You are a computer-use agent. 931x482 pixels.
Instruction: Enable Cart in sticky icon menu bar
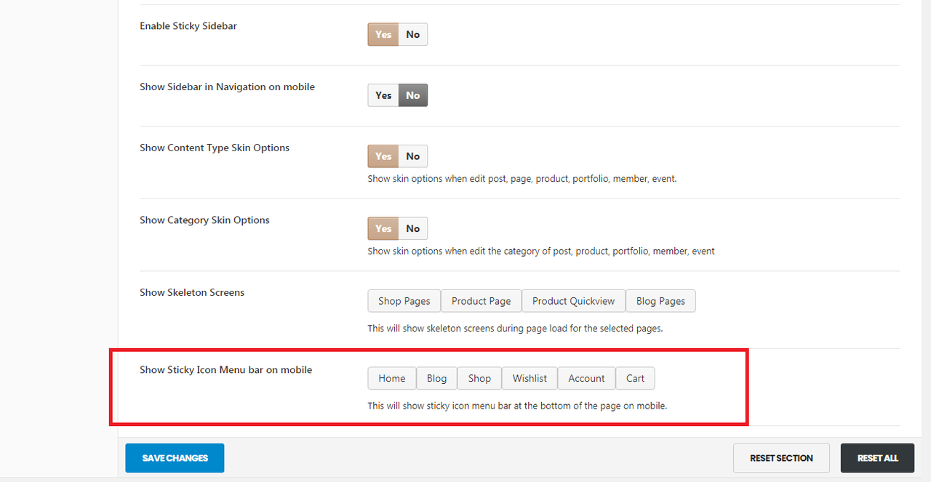(635, 378)
